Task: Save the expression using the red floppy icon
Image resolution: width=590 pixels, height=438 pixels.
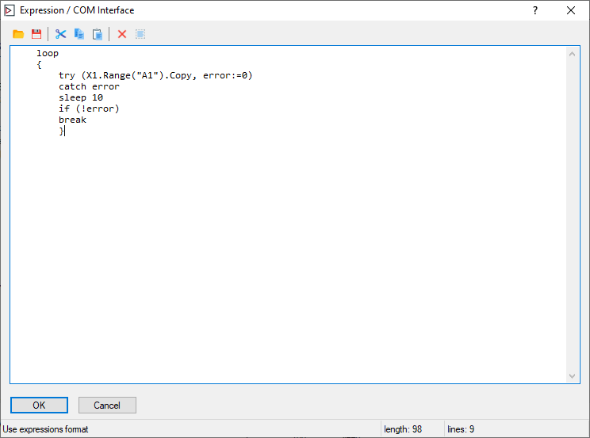Action: [x=36, y=34]
